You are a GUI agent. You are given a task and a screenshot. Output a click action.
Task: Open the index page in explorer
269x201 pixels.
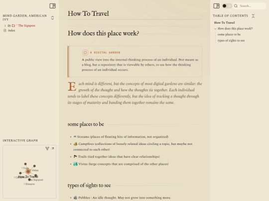pyautogui.click(x=11, y=30)
